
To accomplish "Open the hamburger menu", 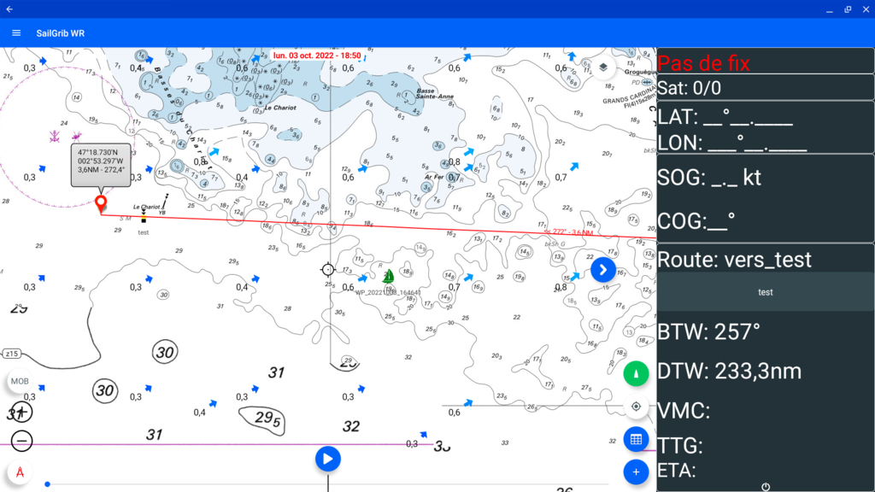I will (x=16, y=33).
